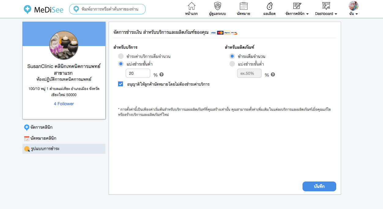Open the home page house icon
383x209 pixels.
191,6
